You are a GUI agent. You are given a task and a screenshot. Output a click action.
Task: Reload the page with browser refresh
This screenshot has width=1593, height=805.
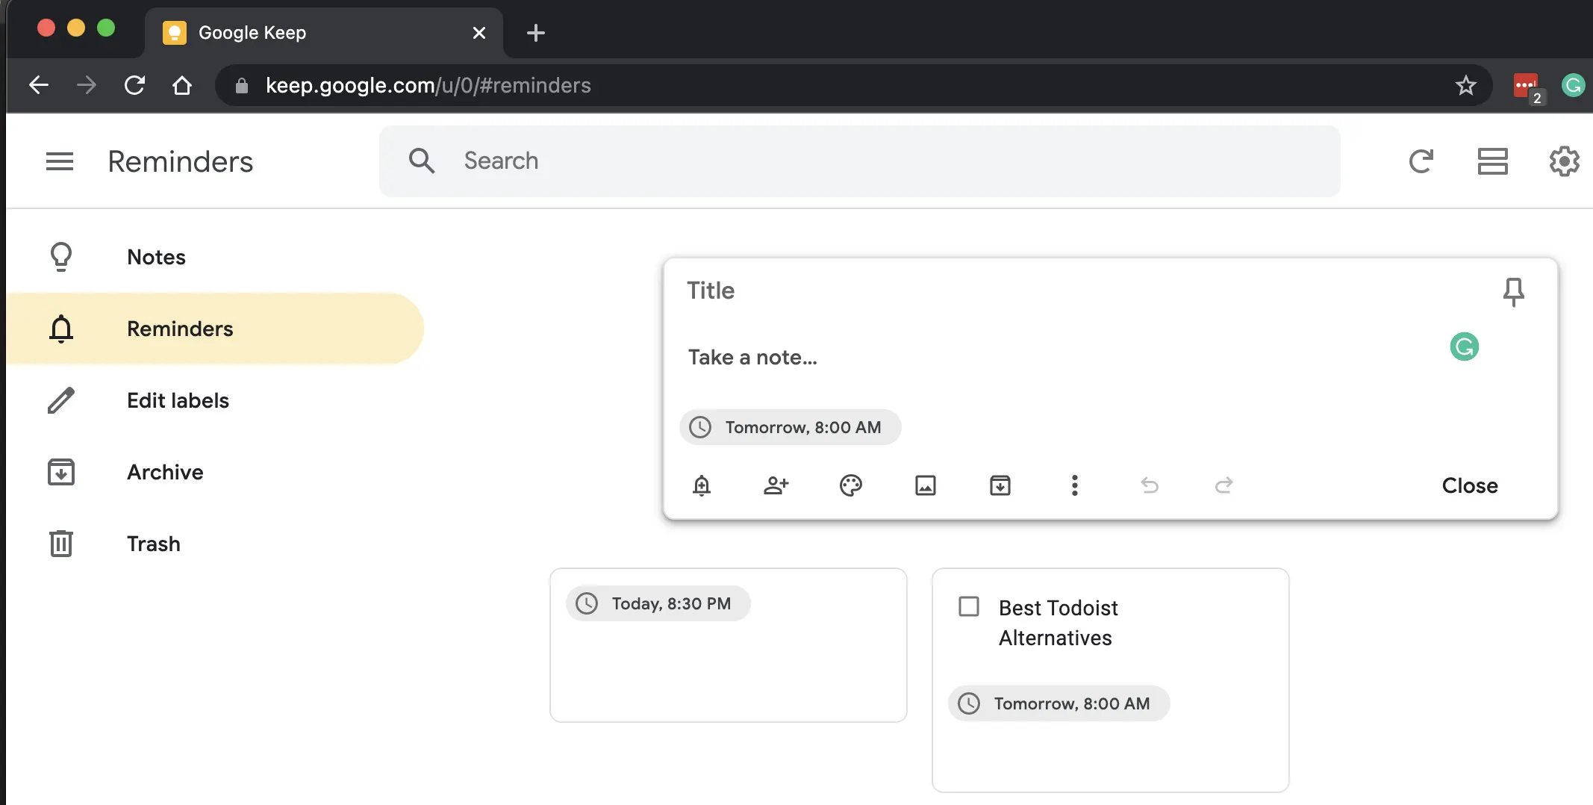coord(134,85)
